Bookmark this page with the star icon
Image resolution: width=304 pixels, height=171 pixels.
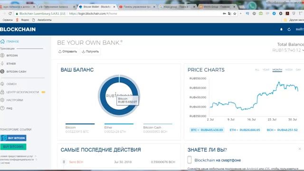pos(235,14)
